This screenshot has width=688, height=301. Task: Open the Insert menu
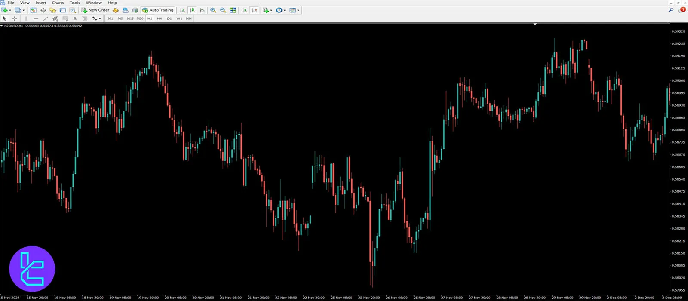coord(40,3)
